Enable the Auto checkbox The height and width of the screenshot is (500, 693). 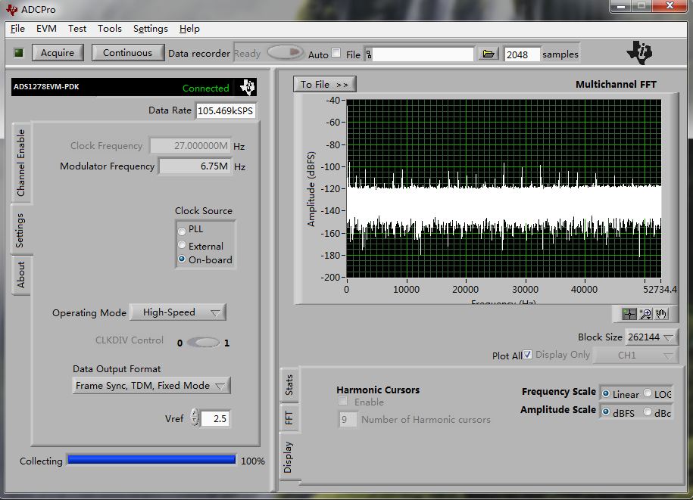point(336,53)
